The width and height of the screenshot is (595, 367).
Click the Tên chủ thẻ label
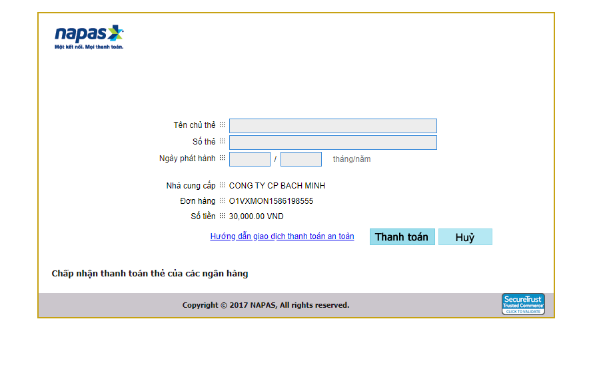195,125
